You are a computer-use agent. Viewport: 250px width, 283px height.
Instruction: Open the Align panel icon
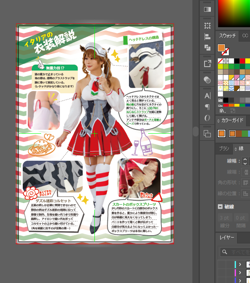[x=207, y=37]
